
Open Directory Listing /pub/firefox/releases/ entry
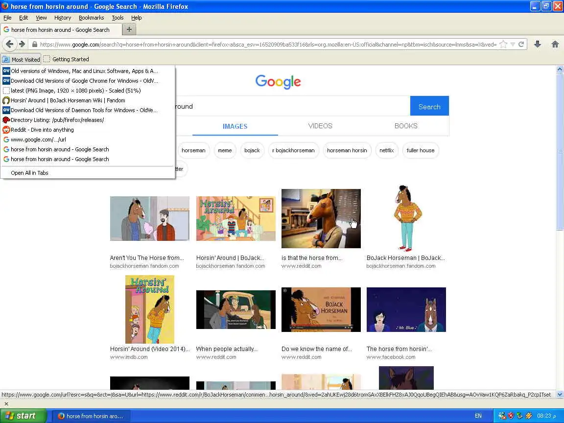coord(88,120)
